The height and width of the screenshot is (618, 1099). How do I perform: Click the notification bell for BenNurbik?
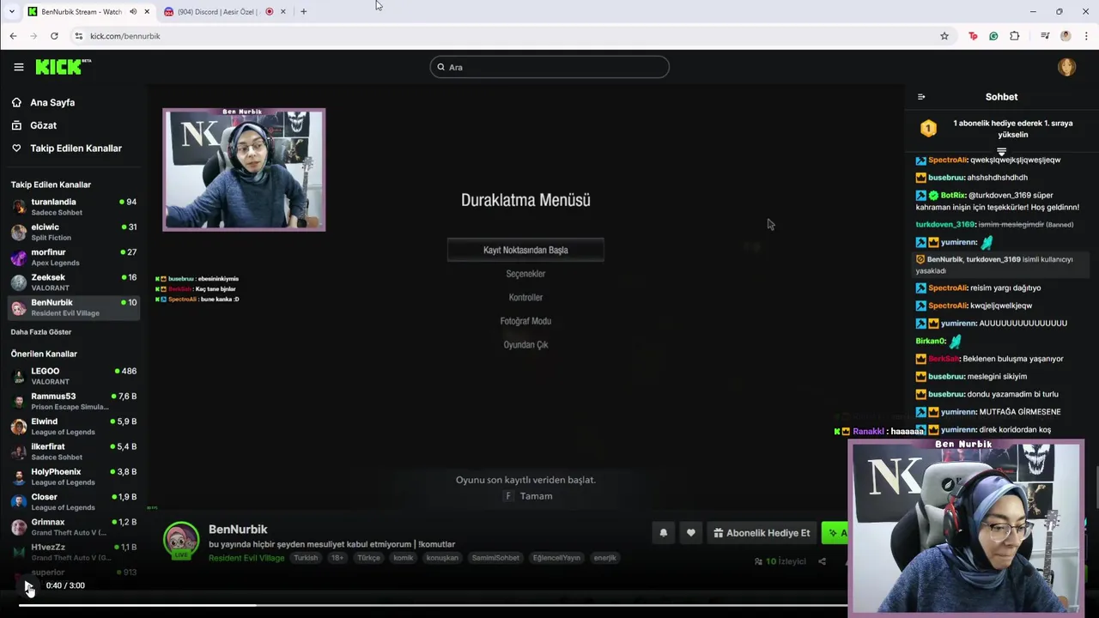tap(663, 533)
